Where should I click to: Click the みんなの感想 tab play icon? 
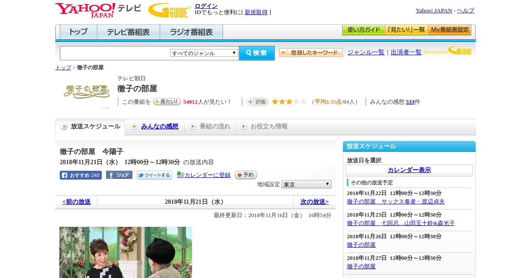134,127
